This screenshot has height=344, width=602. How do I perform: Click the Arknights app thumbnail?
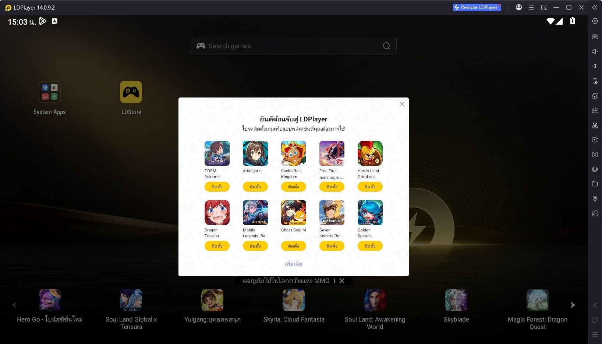pos(255,153)
